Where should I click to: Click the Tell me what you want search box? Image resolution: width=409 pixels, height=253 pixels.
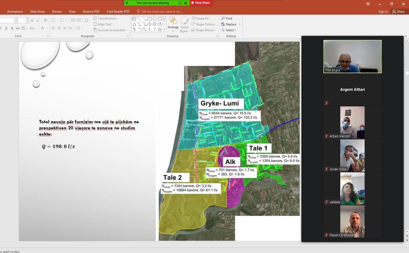pyautogui.click(x=159, y=12)
